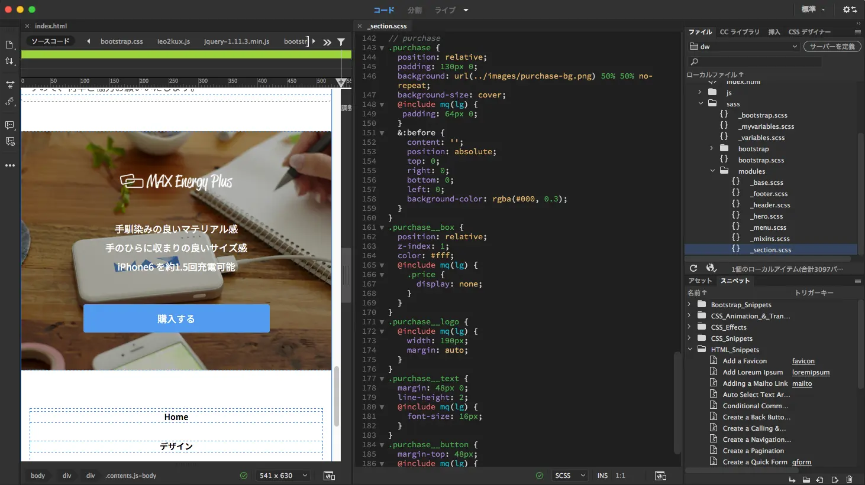Viewport: 865px width, 485px height.
Task: Click the サーバーを定義 button
Action: click(x=832, y=47)
